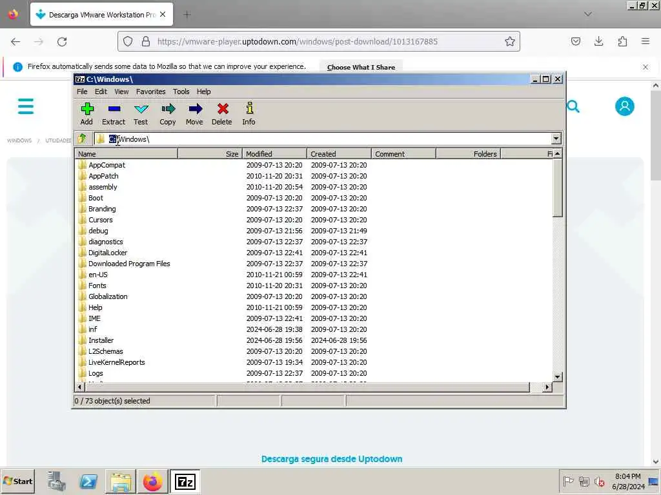
Task: Open the File menu
Action: (82, 92)
